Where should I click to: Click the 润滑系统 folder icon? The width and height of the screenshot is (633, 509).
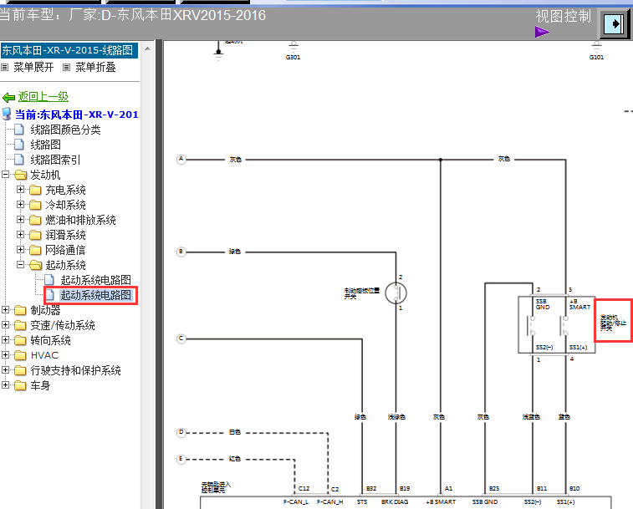(x=35, y=235)
